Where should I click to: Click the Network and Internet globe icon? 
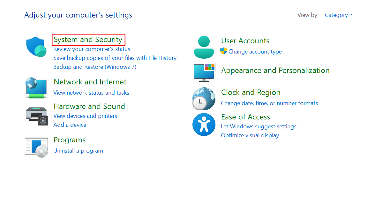click(x=36, y=88)
